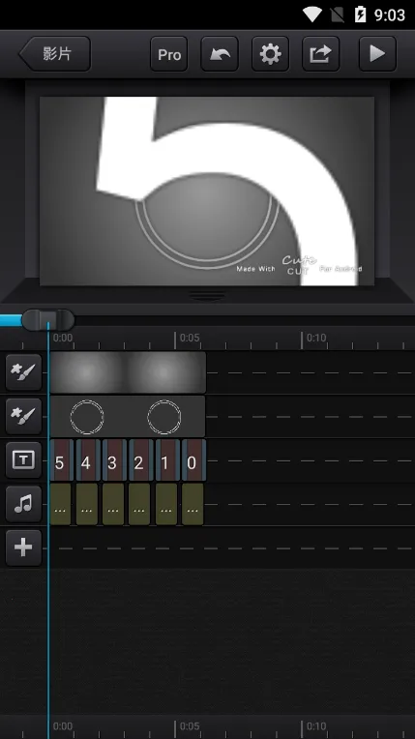The width and height of the screenshot is (415, 739).
Task: Select the gradient background effect clip
Action: [128, 372]
